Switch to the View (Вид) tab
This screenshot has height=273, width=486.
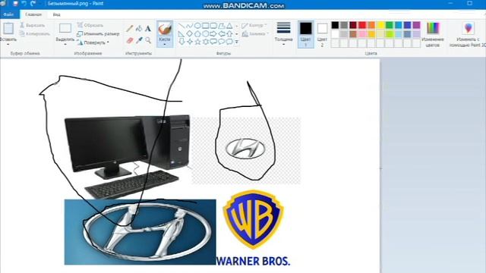(x=56, y=14)
